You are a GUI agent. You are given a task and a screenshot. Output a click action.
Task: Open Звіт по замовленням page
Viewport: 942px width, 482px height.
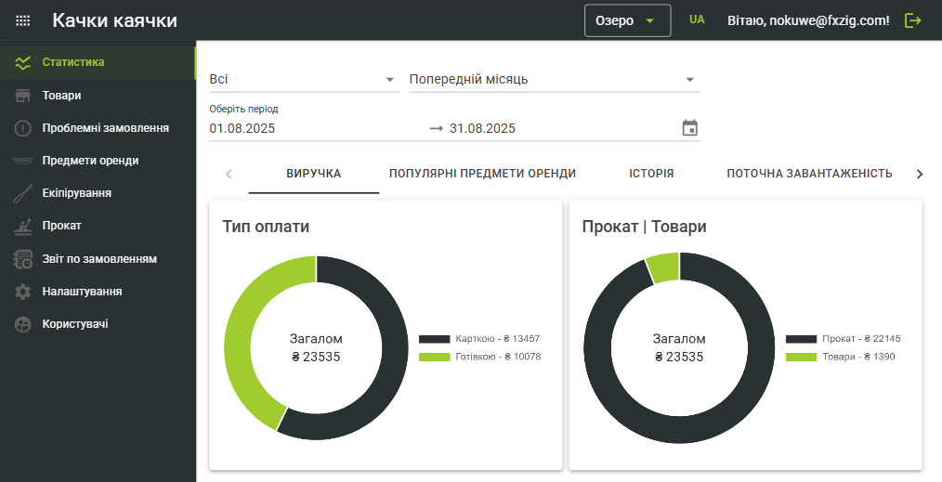(98, 259)
